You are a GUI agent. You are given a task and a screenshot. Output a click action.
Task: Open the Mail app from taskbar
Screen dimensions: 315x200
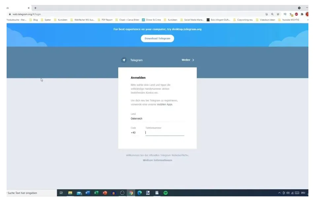pyautogui.click(x=79, y=193)
